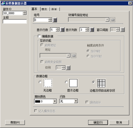The width and height of the screenshot is (133, 128).
Task: Choose the 无边框 radio button
Action: coord(40,82)
